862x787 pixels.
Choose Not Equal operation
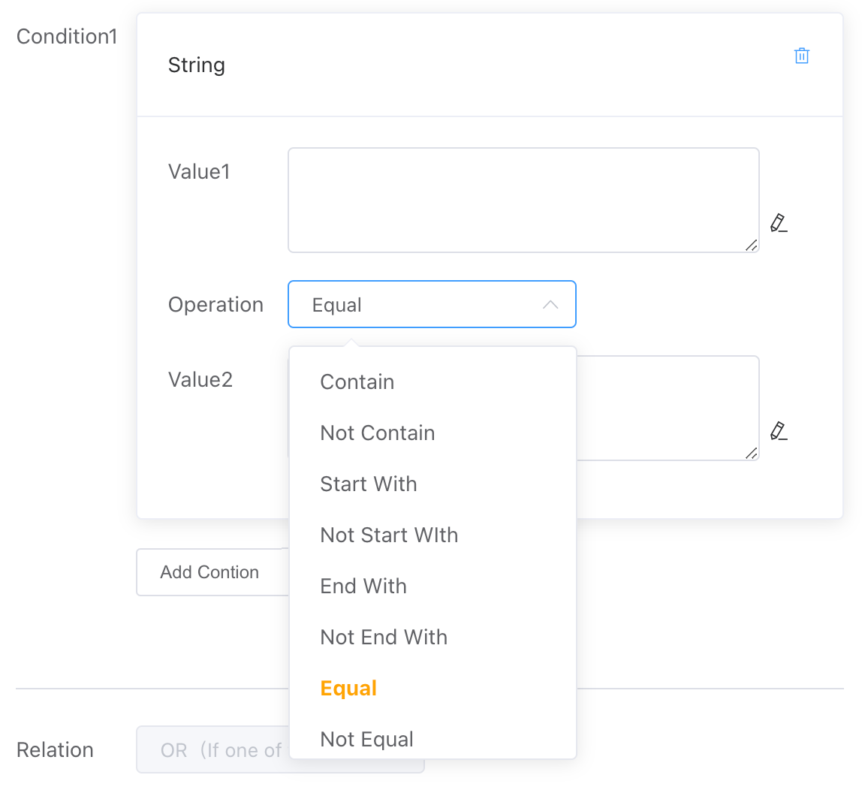pyautogui.click(x=366, y=740)
